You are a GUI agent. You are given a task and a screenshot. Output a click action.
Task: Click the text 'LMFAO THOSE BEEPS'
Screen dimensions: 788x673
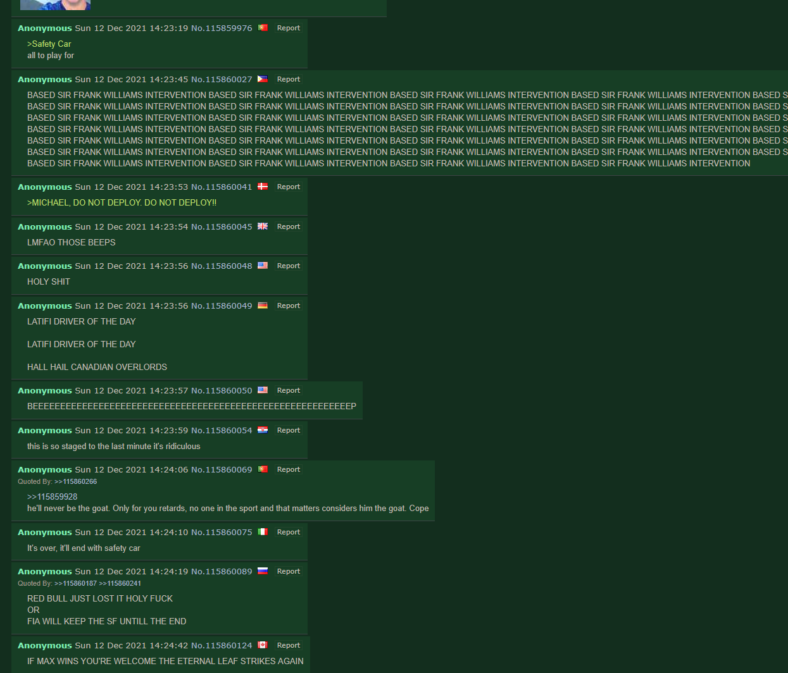[72, 242]
